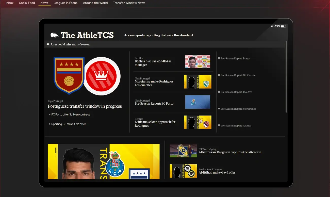Click the eye icon beside Jorge headline

48,44
